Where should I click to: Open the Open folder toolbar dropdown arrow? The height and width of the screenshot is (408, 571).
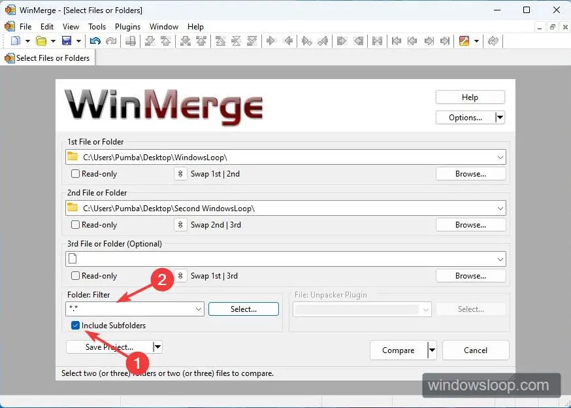[53, 41]
